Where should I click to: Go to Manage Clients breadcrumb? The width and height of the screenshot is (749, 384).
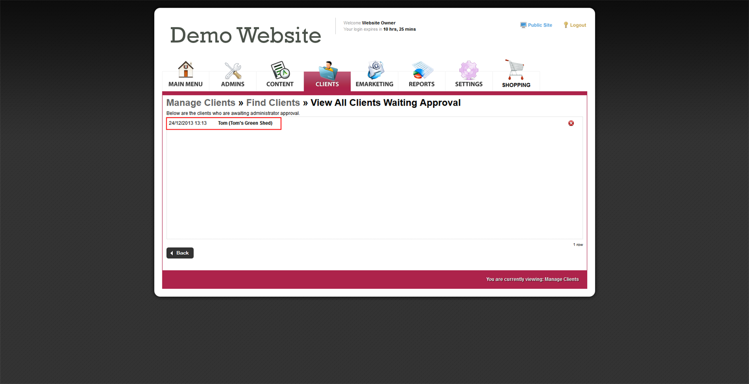[x=201, y=103]
